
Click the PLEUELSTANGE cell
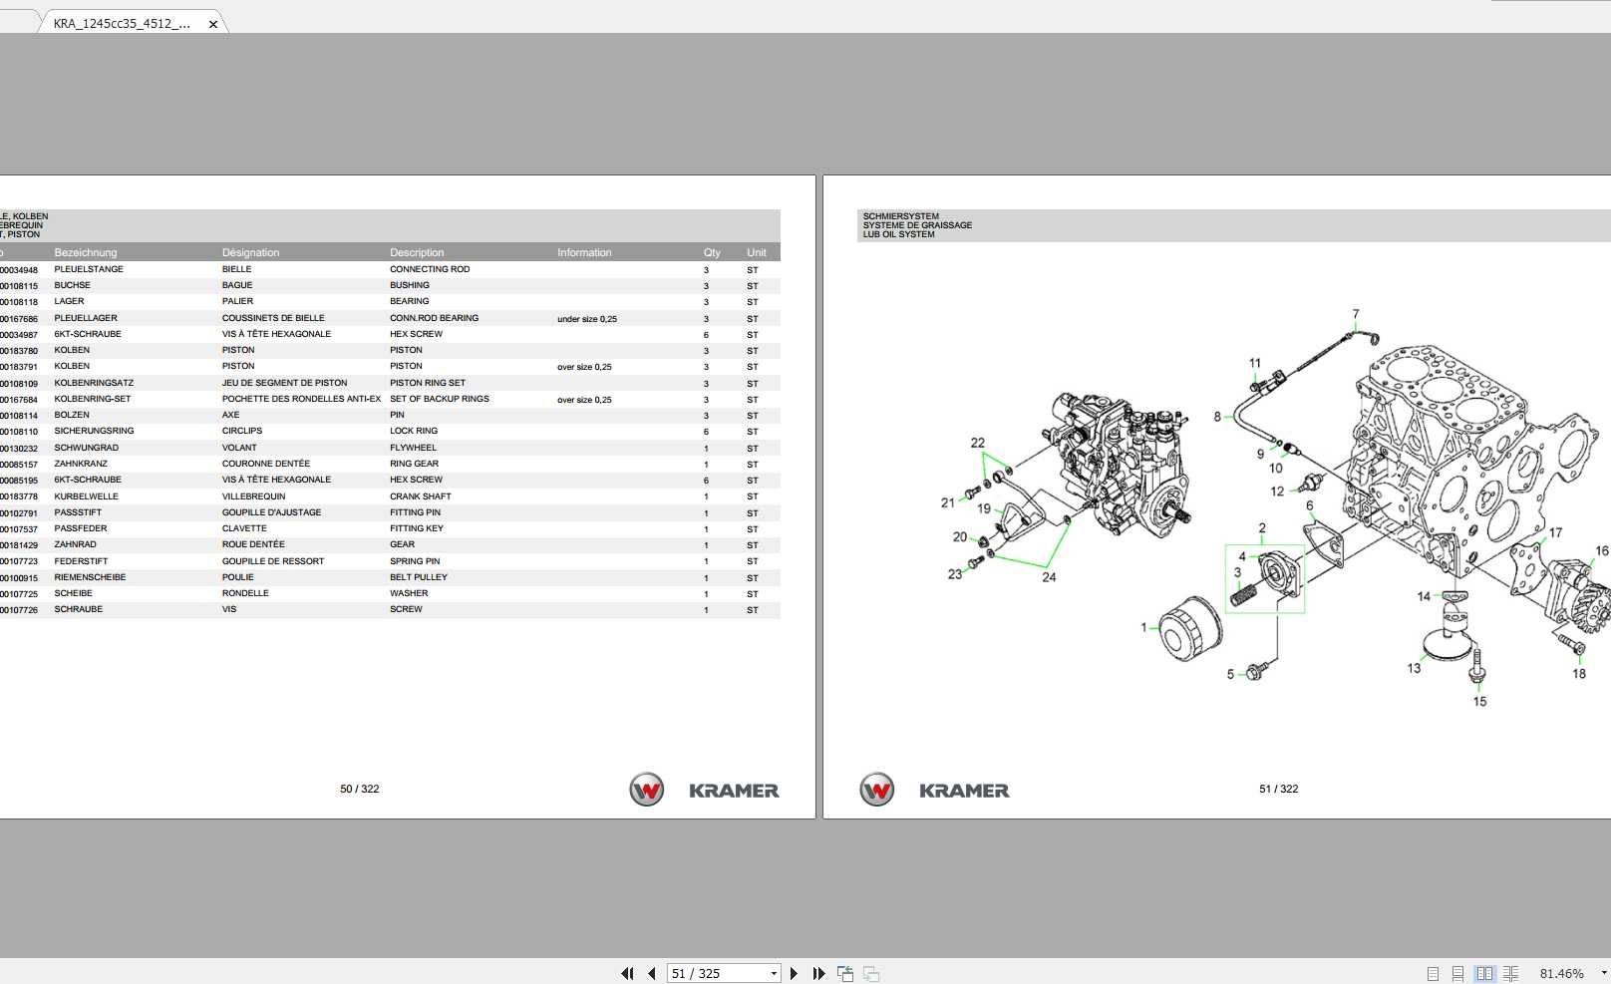[89, 269]
